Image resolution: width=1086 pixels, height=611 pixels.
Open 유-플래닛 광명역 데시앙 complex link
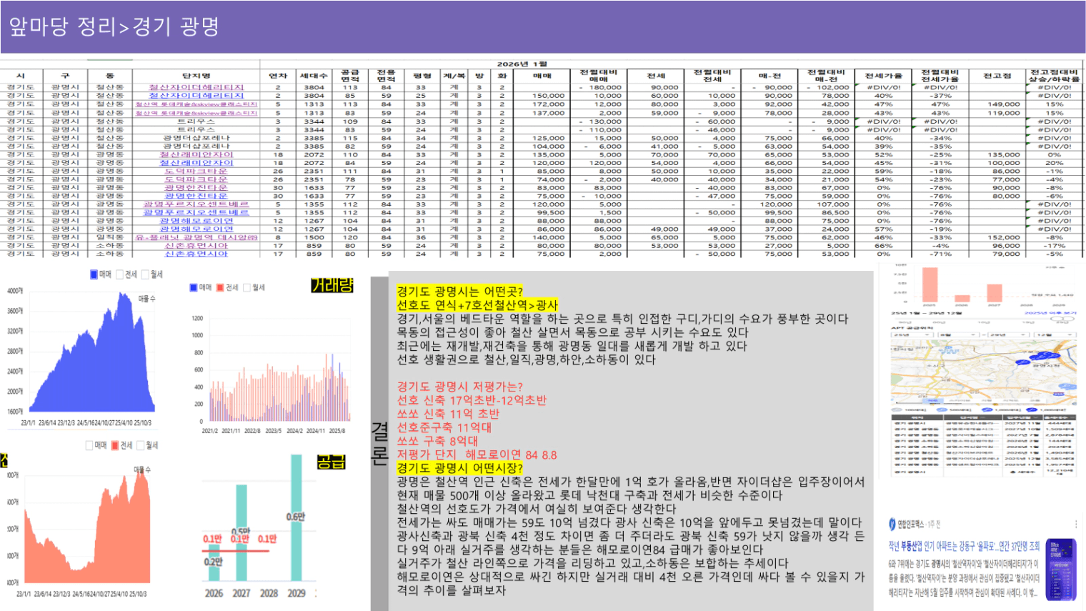(196, 237)
